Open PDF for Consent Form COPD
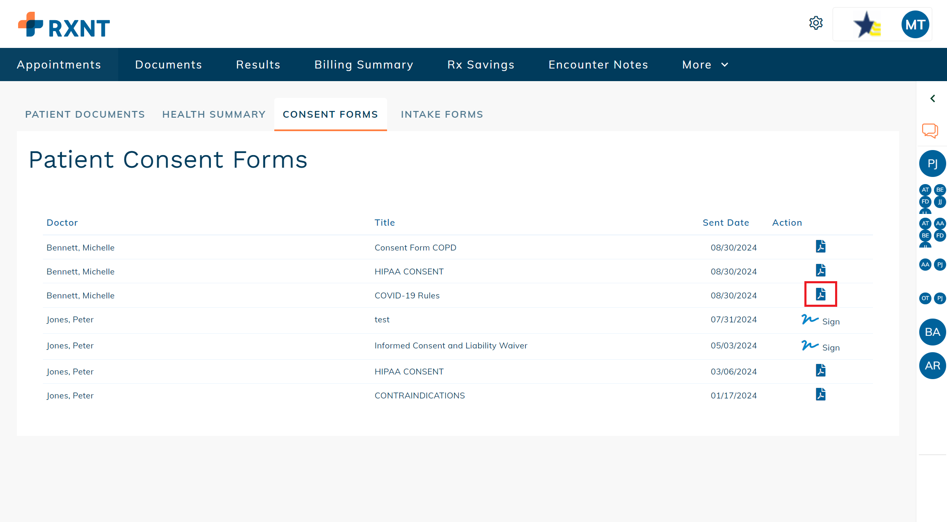The width and height of the screenshot is (947, 522). [820, 246]
